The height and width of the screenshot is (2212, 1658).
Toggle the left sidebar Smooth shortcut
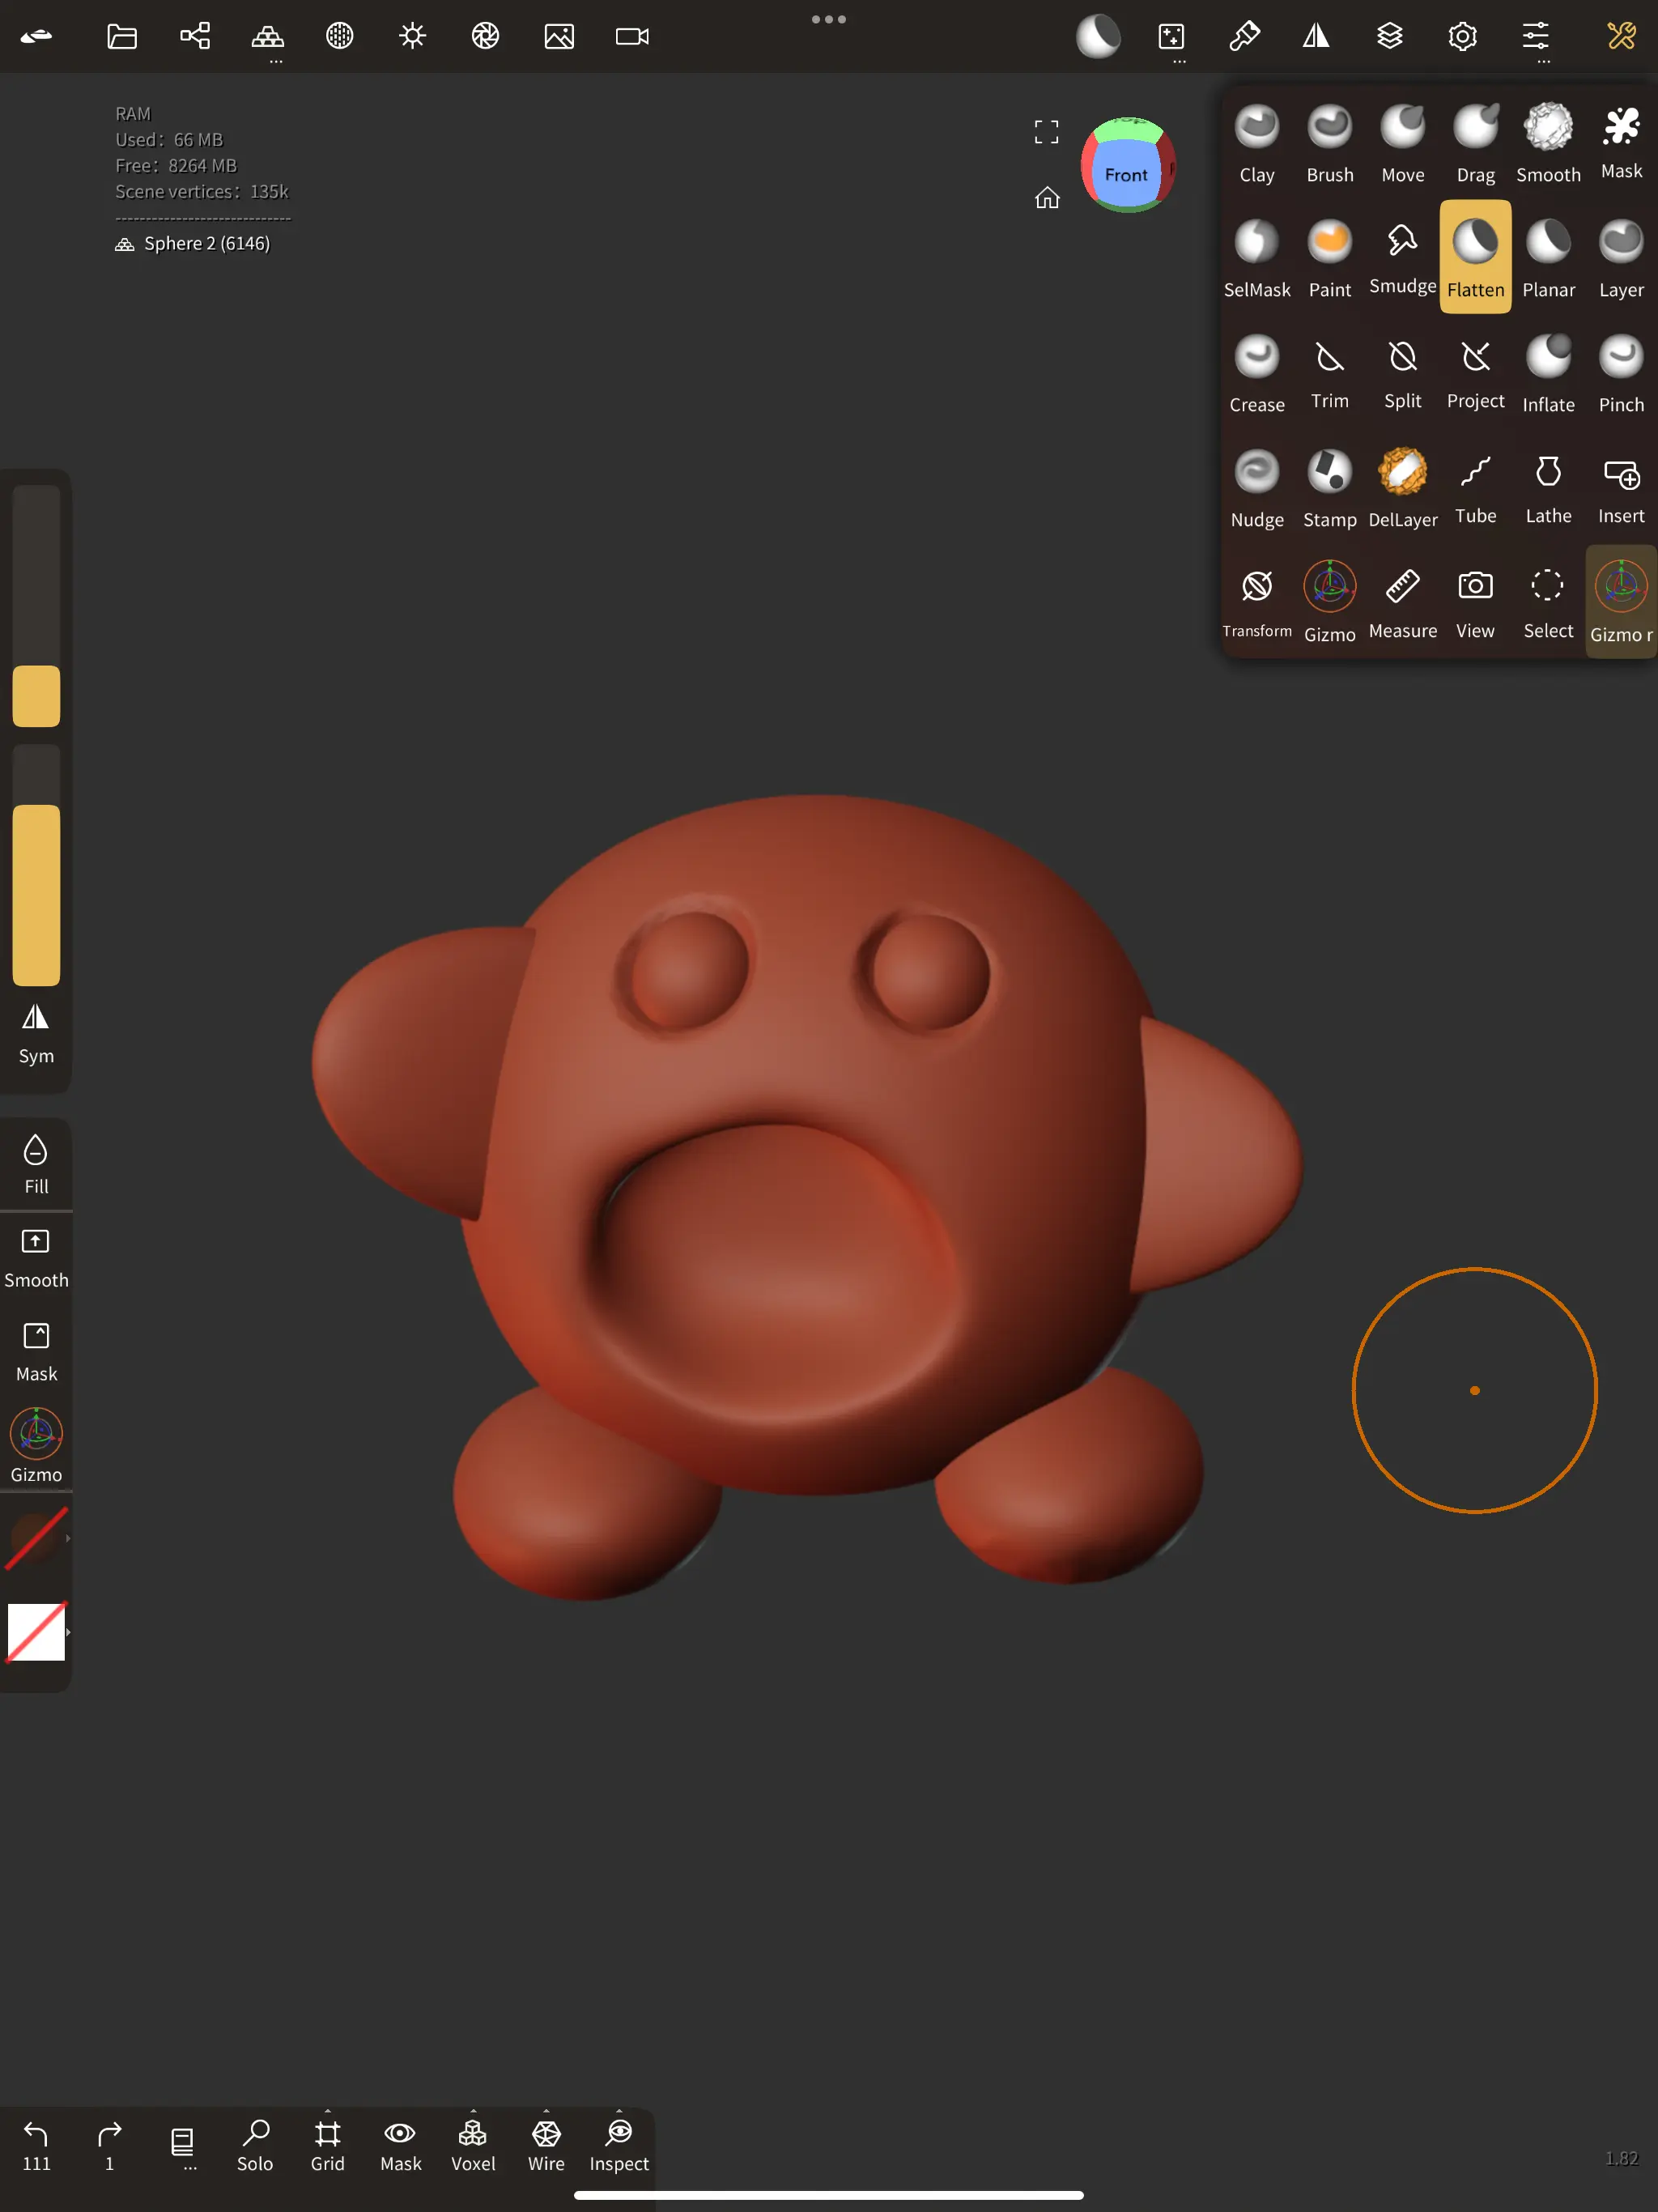pos(36,1259)
